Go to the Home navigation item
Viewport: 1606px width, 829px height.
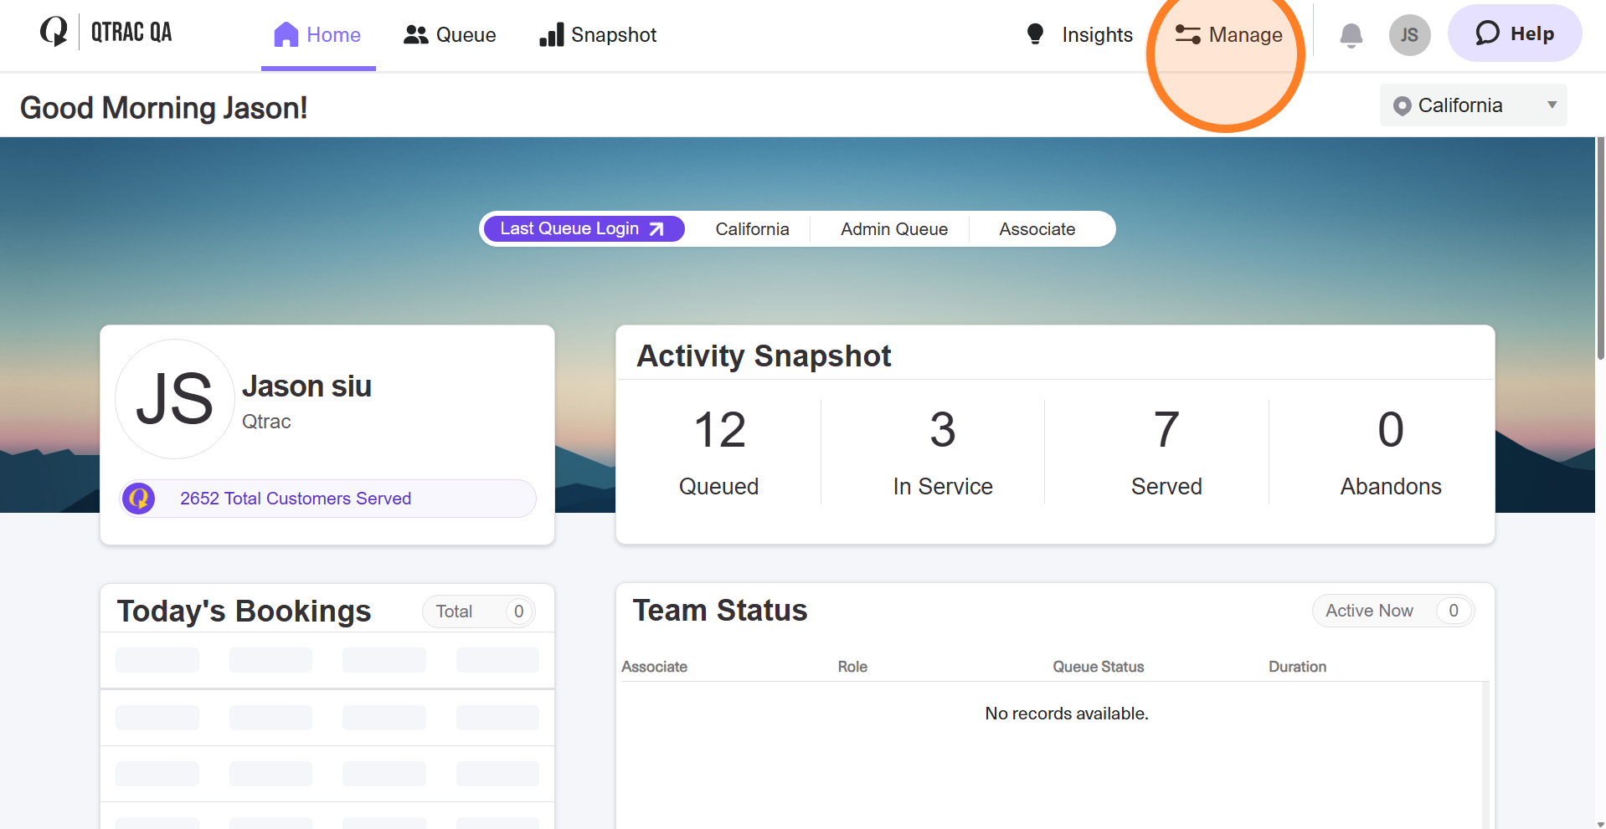[x=318, y=34]
